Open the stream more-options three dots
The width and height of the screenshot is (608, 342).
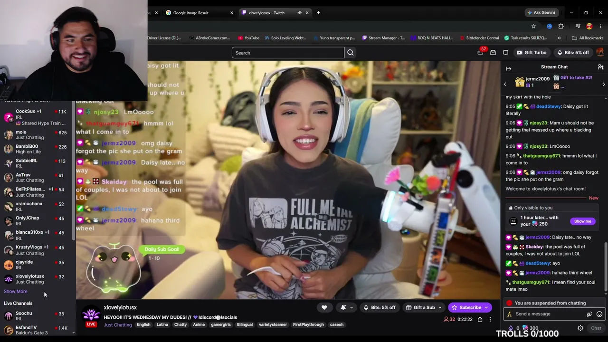(490, 319)
